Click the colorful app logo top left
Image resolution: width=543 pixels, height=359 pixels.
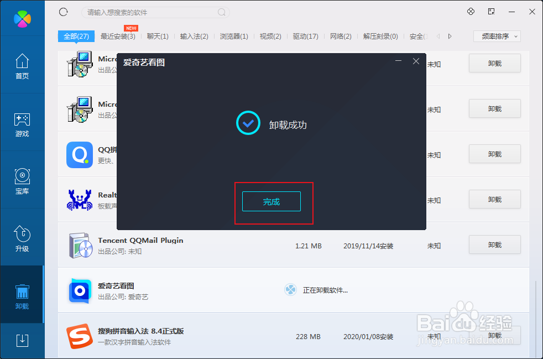[22, 18]
